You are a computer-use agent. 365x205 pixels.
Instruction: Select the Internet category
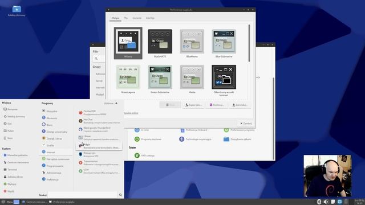pos(56,152)
